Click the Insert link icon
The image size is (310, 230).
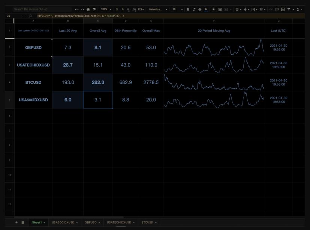point(271,9)
